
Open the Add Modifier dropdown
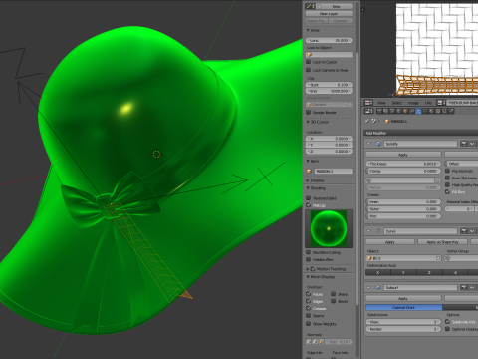click(x=421, y=133)
